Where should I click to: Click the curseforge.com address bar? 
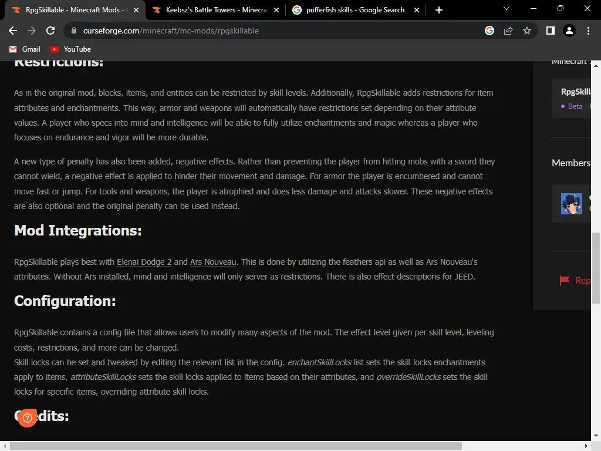[276, 31]
